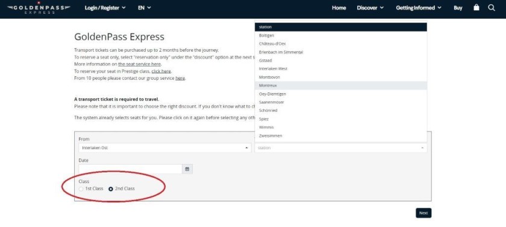Pick Zweisimmen as destination station

tap(341, 136)
